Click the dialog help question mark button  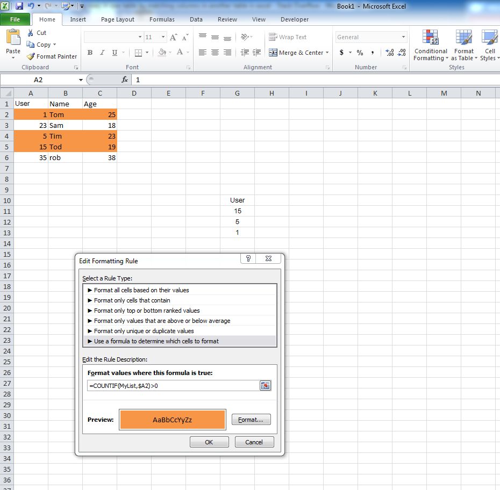point(248,258)
